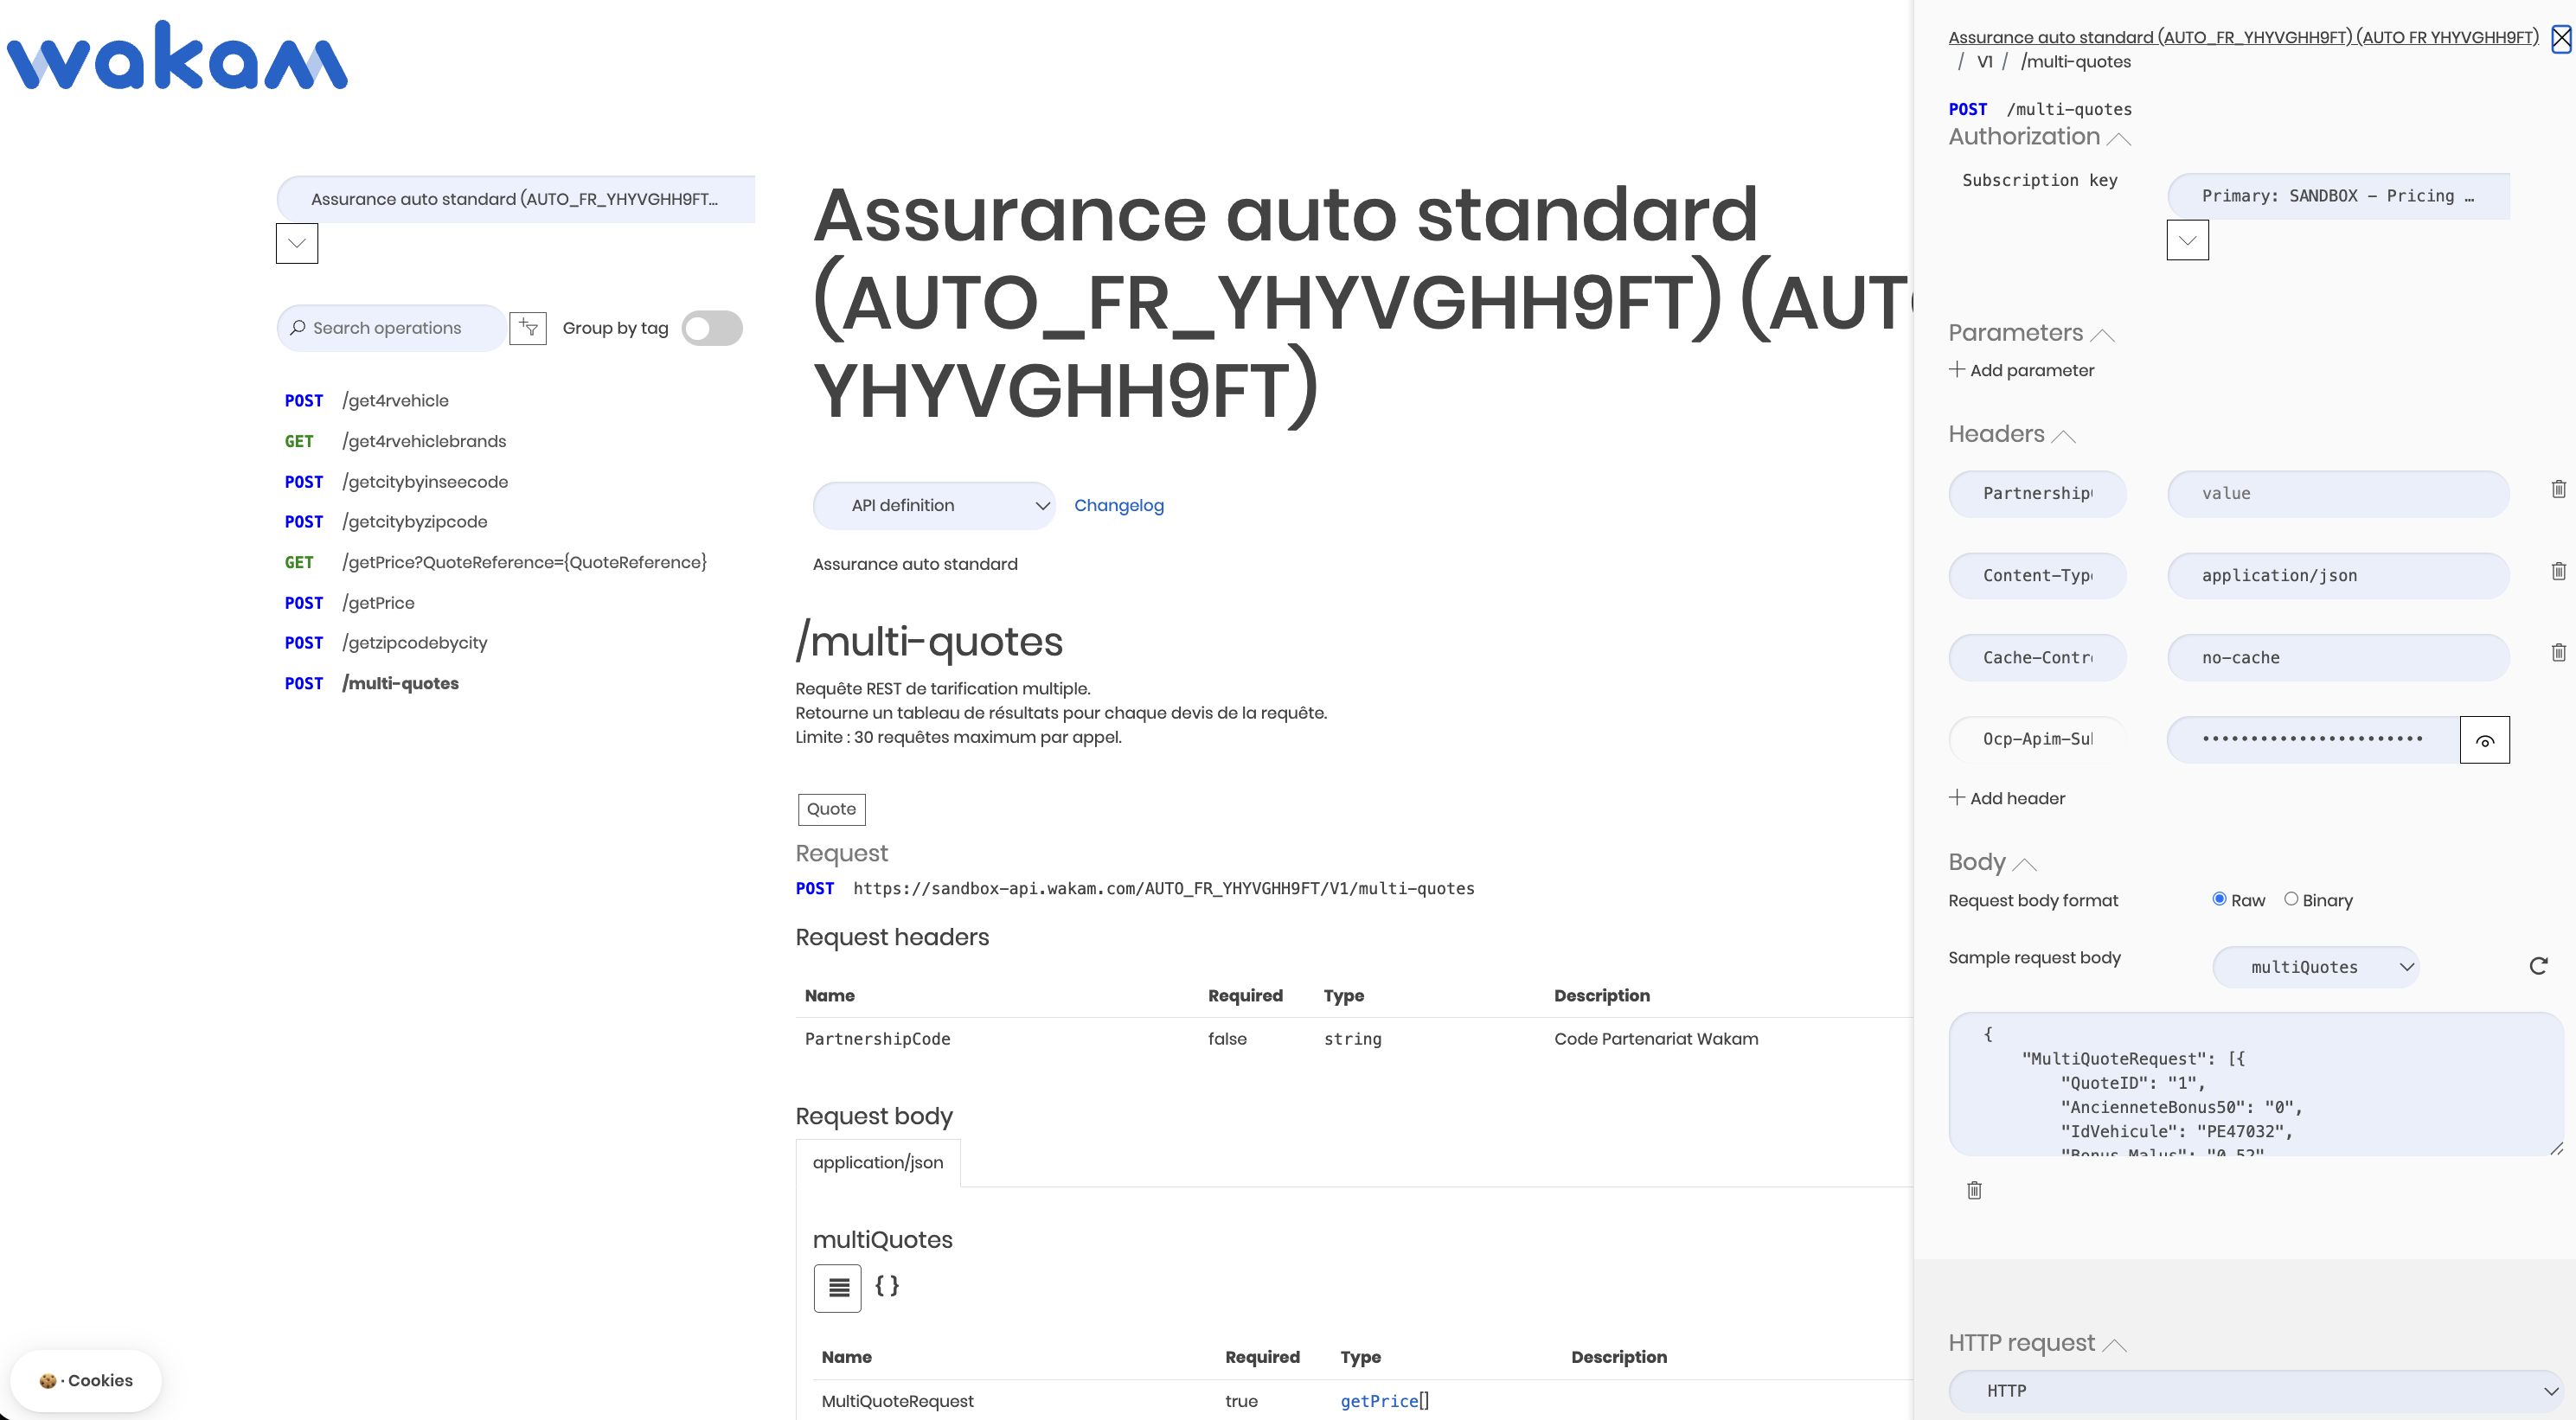Select the multiQuotes table view icon
2576x1420 pixels.
tap(838, 1288)
